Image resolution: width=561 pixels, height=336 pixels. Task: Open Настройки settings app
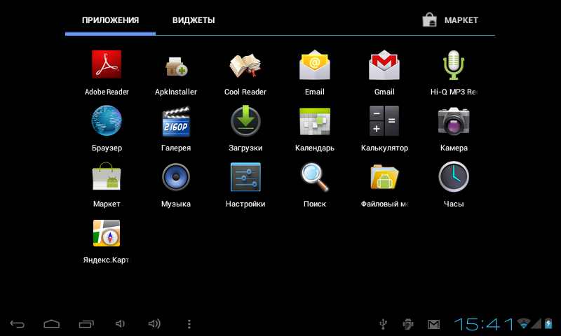(x=245, y=176)
